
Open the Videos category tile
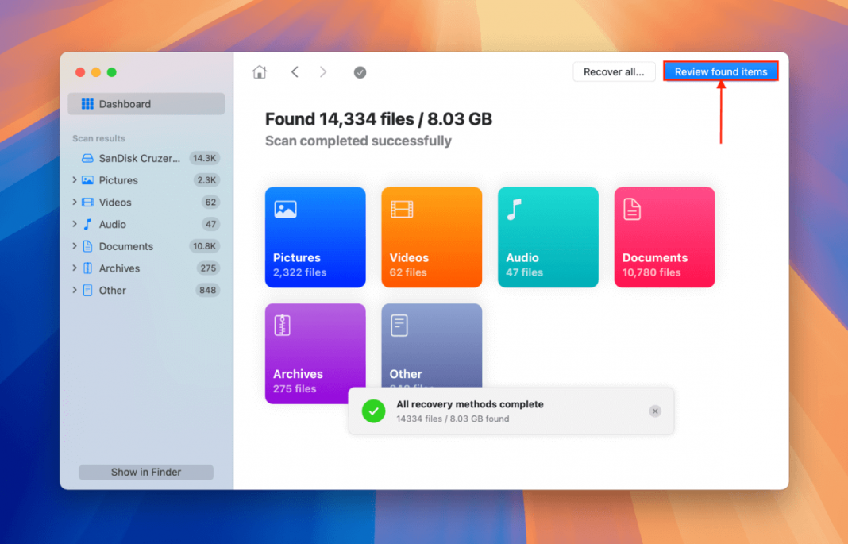click(431, 237)
